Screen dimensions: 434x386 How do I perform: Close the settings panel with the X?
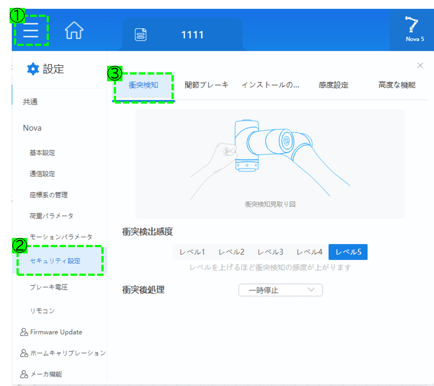coord(420,65)
